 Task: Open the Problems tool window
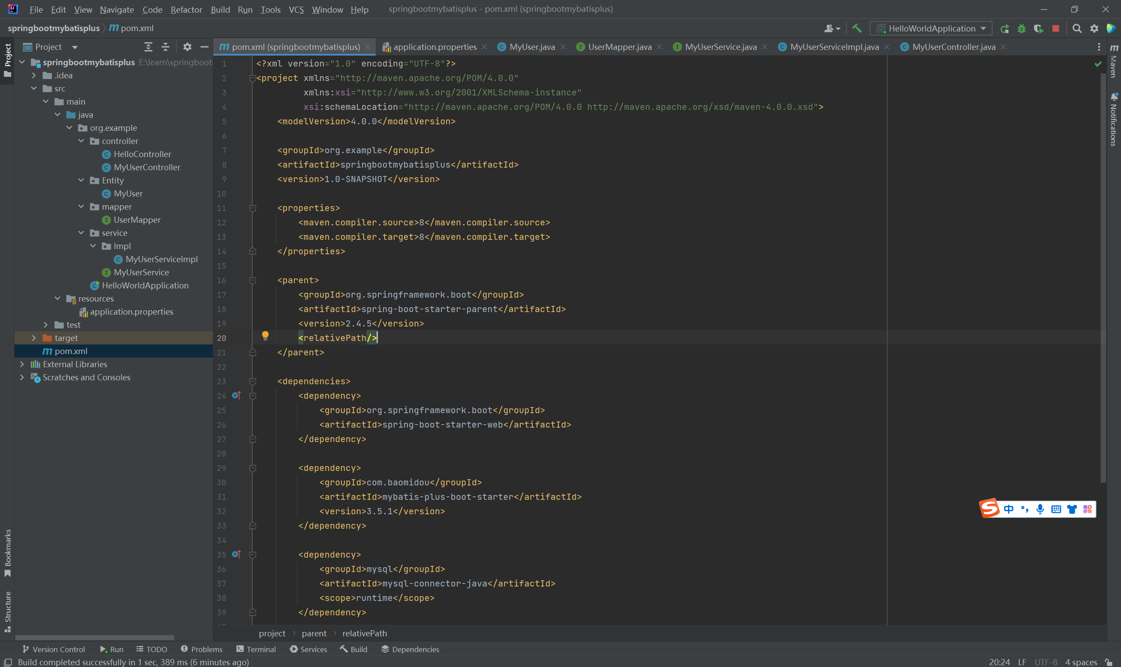point(201,649)
